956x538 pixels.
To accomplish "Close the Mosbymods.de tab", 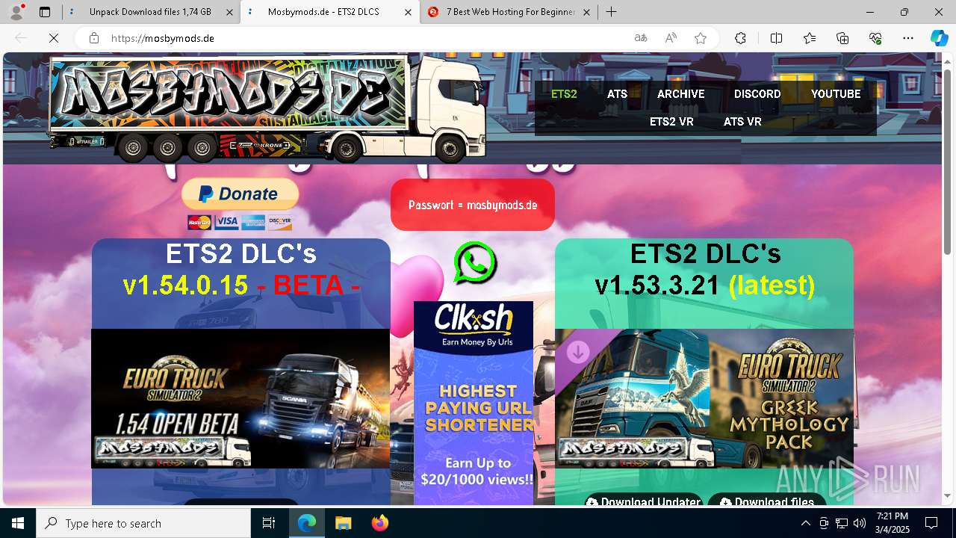I will coord(408,12).
